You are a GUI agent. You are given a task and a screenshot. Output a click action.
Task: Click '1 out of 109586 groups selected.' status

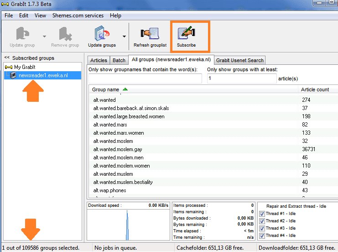coord(41,248)
